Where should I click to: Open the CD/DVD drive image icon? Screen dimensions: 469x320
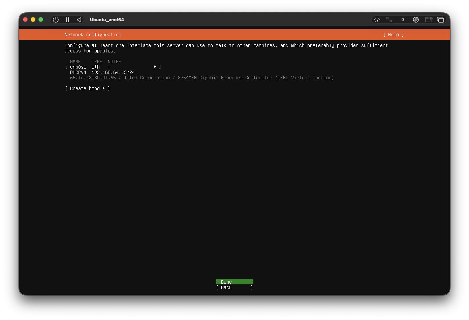pos(416,20)
